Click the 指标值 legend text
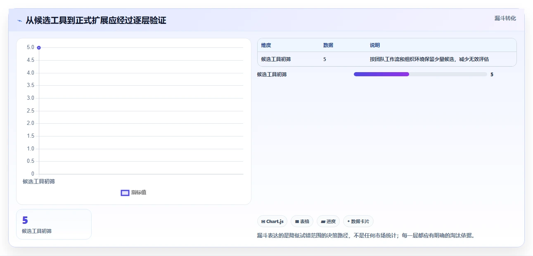 139,193
